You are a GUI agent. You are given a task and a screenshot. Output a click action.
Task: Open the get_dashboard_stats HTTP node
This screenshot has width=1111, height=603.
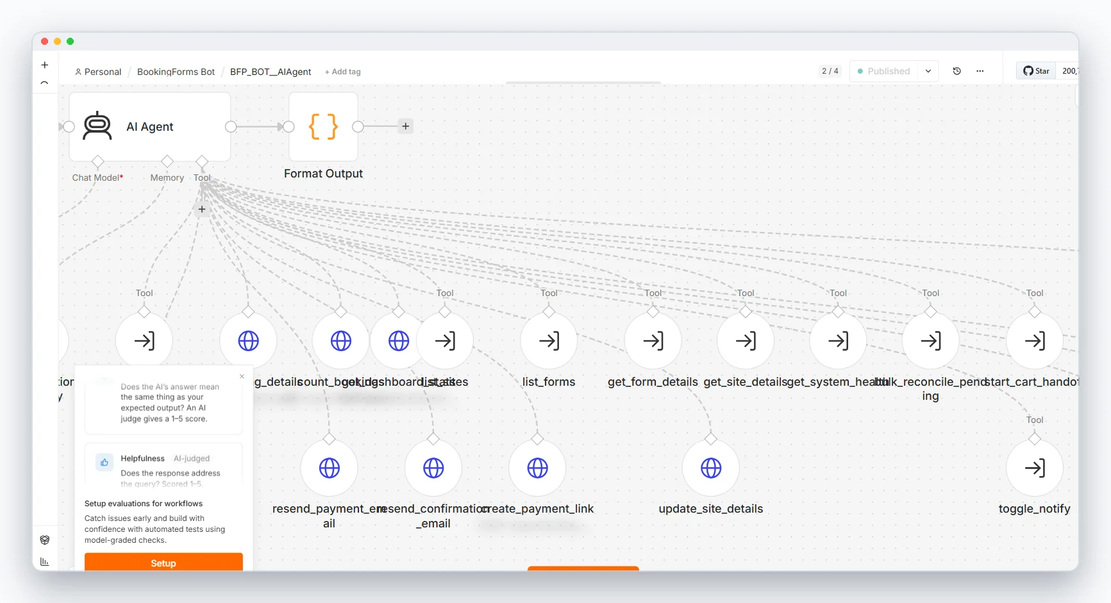(x=394, y=340)
